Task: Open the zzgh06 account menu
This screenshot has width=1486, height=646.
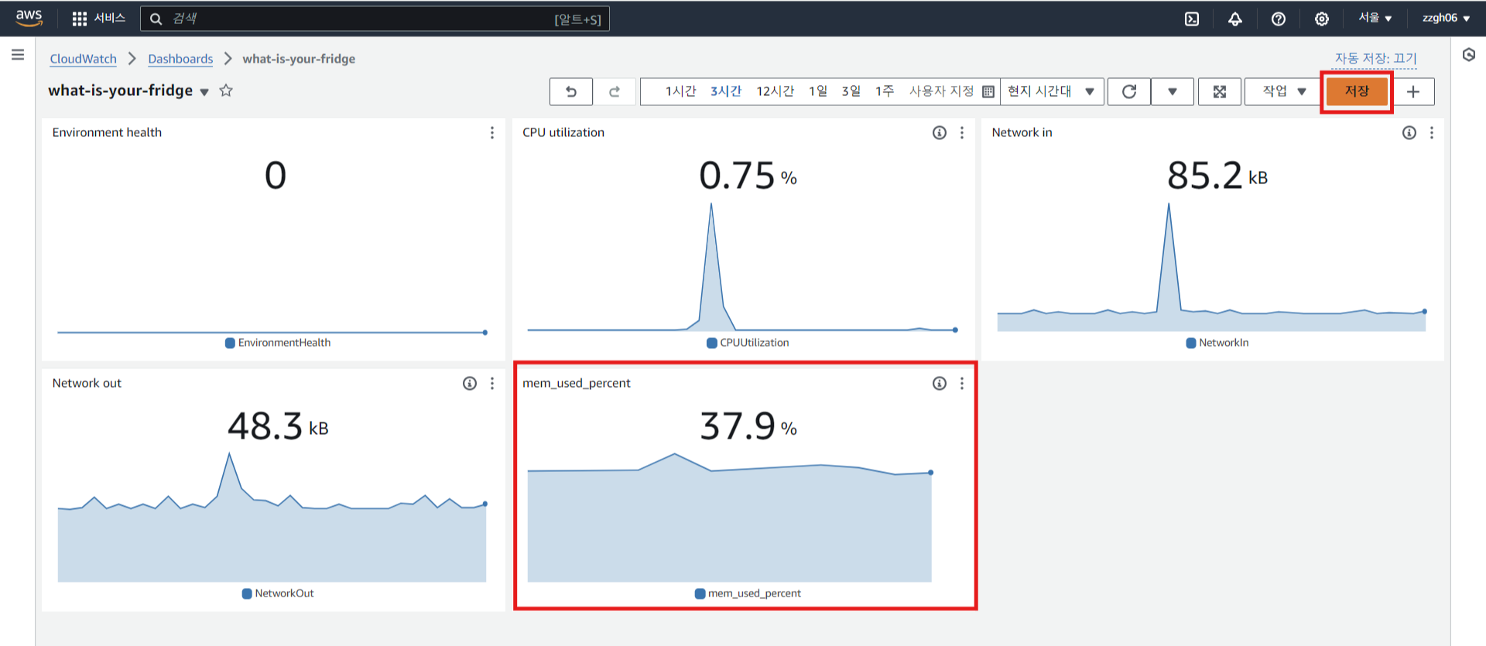Action: pos(1446,19)
